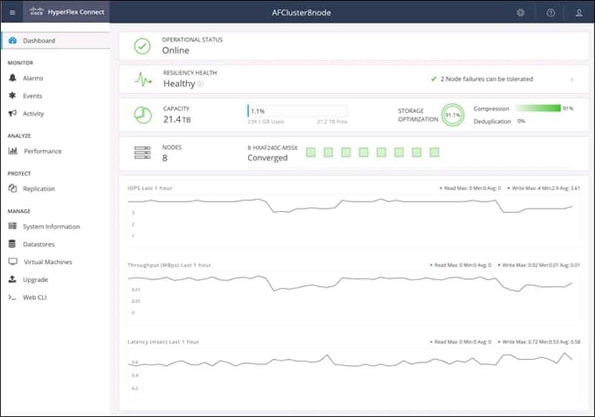The height and width of the screenshot is (417, 595).
Task: Click the 1.1% capacity usage bar
Action: pyautogui.click(x=297, y=111)
